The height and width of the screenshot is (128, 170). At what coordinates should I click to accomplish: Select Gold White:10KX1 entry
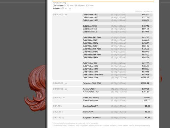pyautogui.click(x=91, y=40)
